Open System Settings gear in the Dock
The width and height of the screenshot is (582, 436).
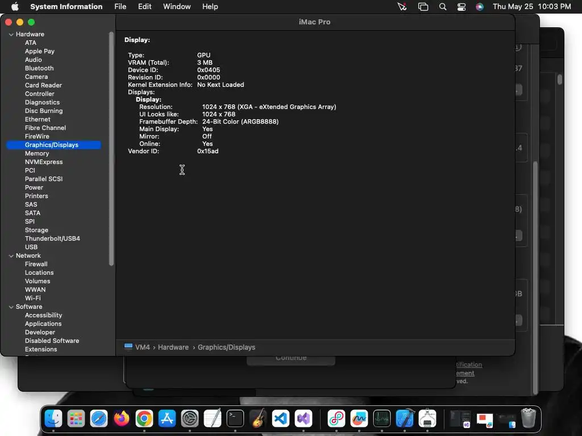coord(190,418)
